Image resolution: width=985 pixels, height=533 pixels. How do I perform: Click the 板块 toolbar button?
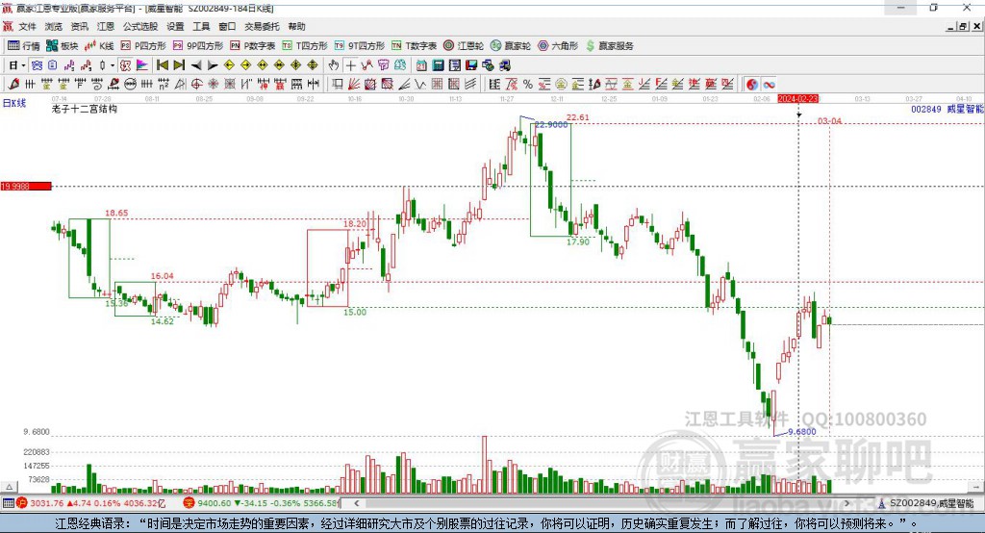click(x=63, y=46)
